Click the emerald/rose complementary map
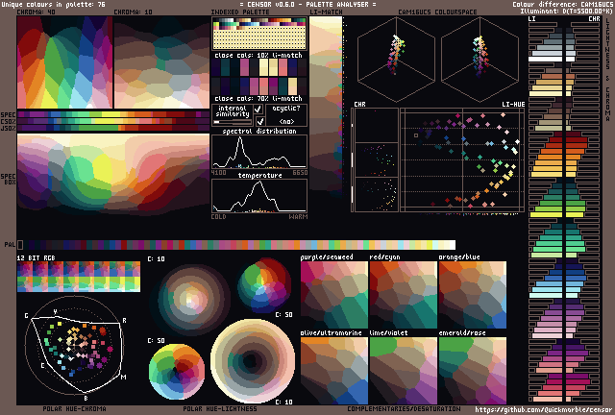 pos(472,371)
